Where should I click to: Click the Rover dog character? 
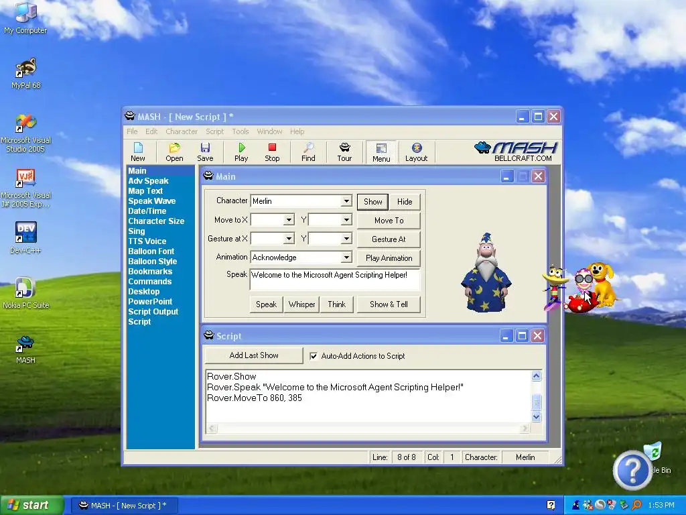pos(603,283)
